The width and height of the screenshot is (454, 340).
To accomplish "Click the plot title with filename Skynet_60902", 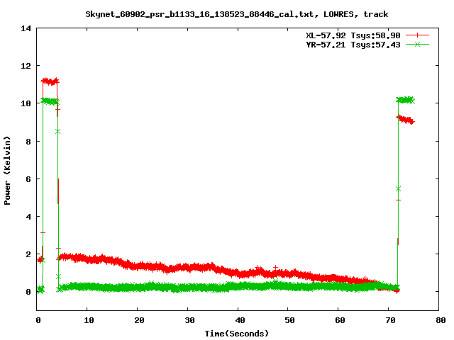I will [236, 14].
